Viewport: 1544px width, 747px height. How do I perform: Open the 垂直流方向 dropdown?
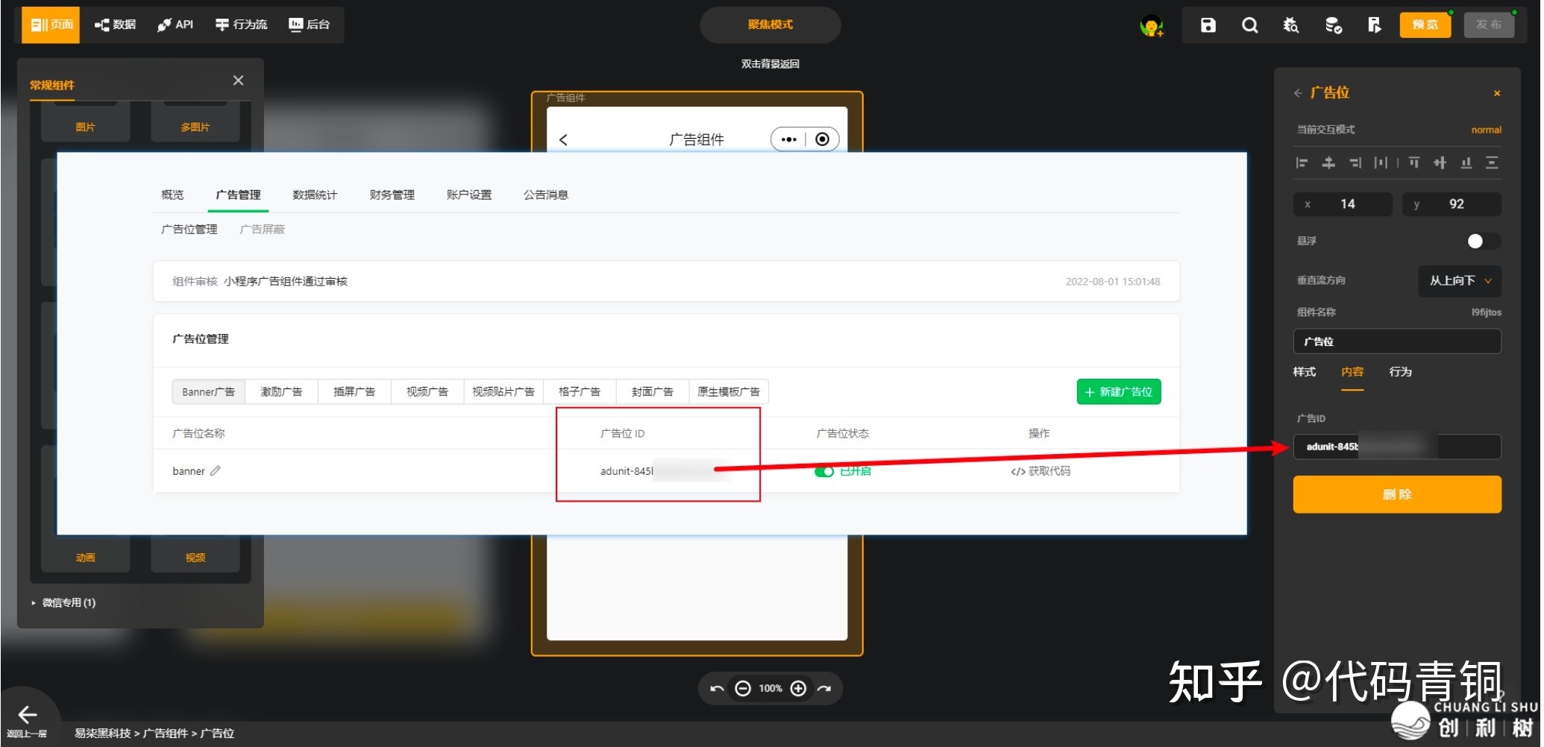point(1460,281)
